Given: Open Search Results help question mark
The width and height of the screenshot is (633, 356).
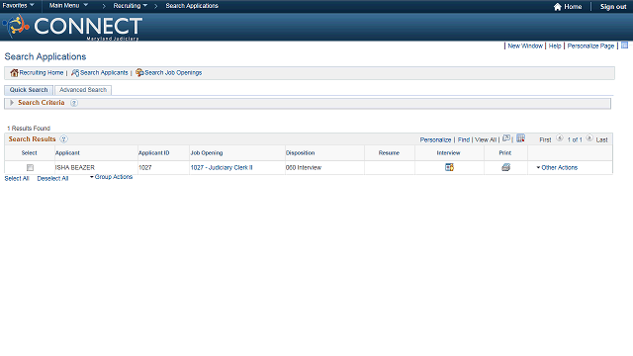Looking at the screenshot, I should click(x=63, y=139).
